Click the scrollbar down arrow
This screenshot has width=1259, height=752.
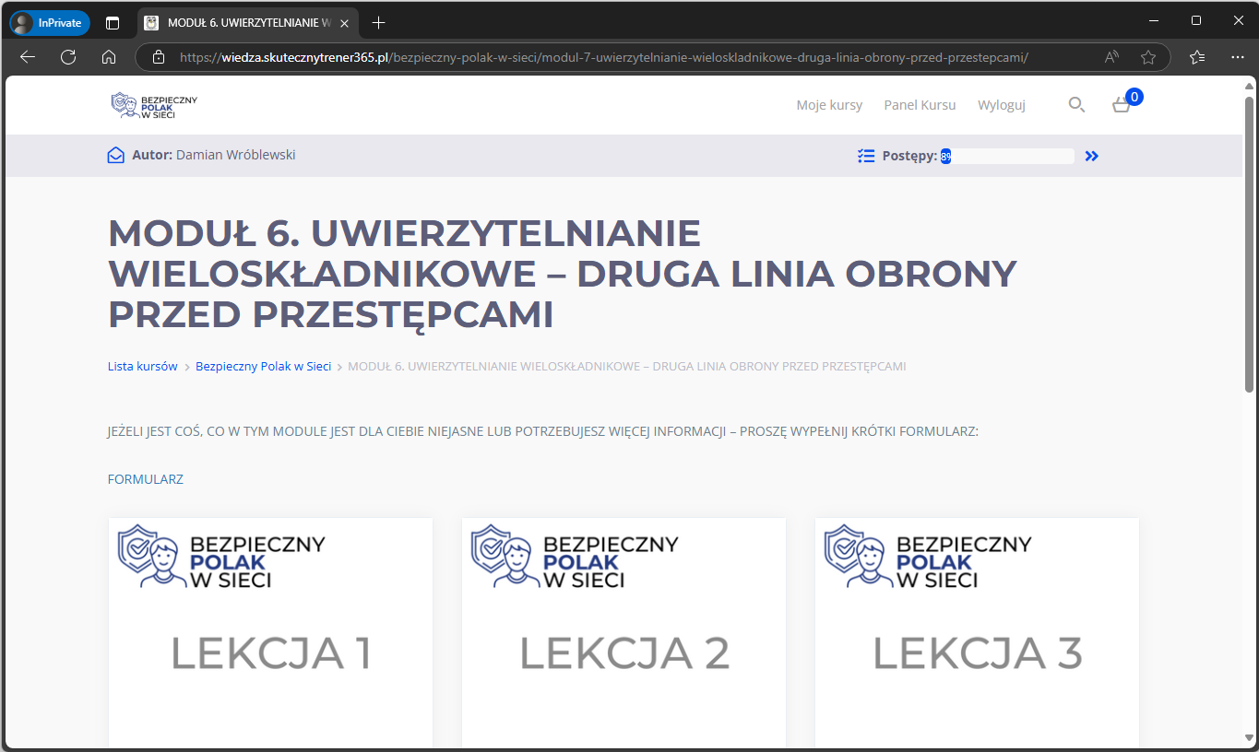click(x=1249, y=740)
